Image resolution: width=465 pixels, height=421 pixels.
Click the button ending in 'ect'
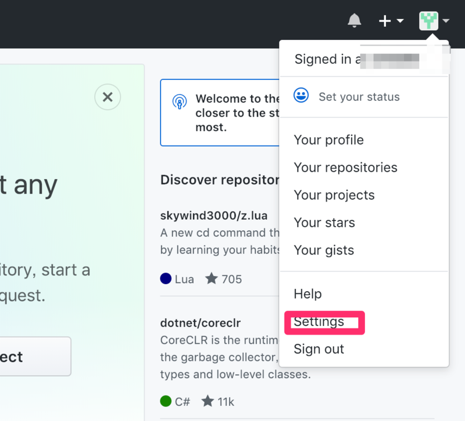[35, 357]
